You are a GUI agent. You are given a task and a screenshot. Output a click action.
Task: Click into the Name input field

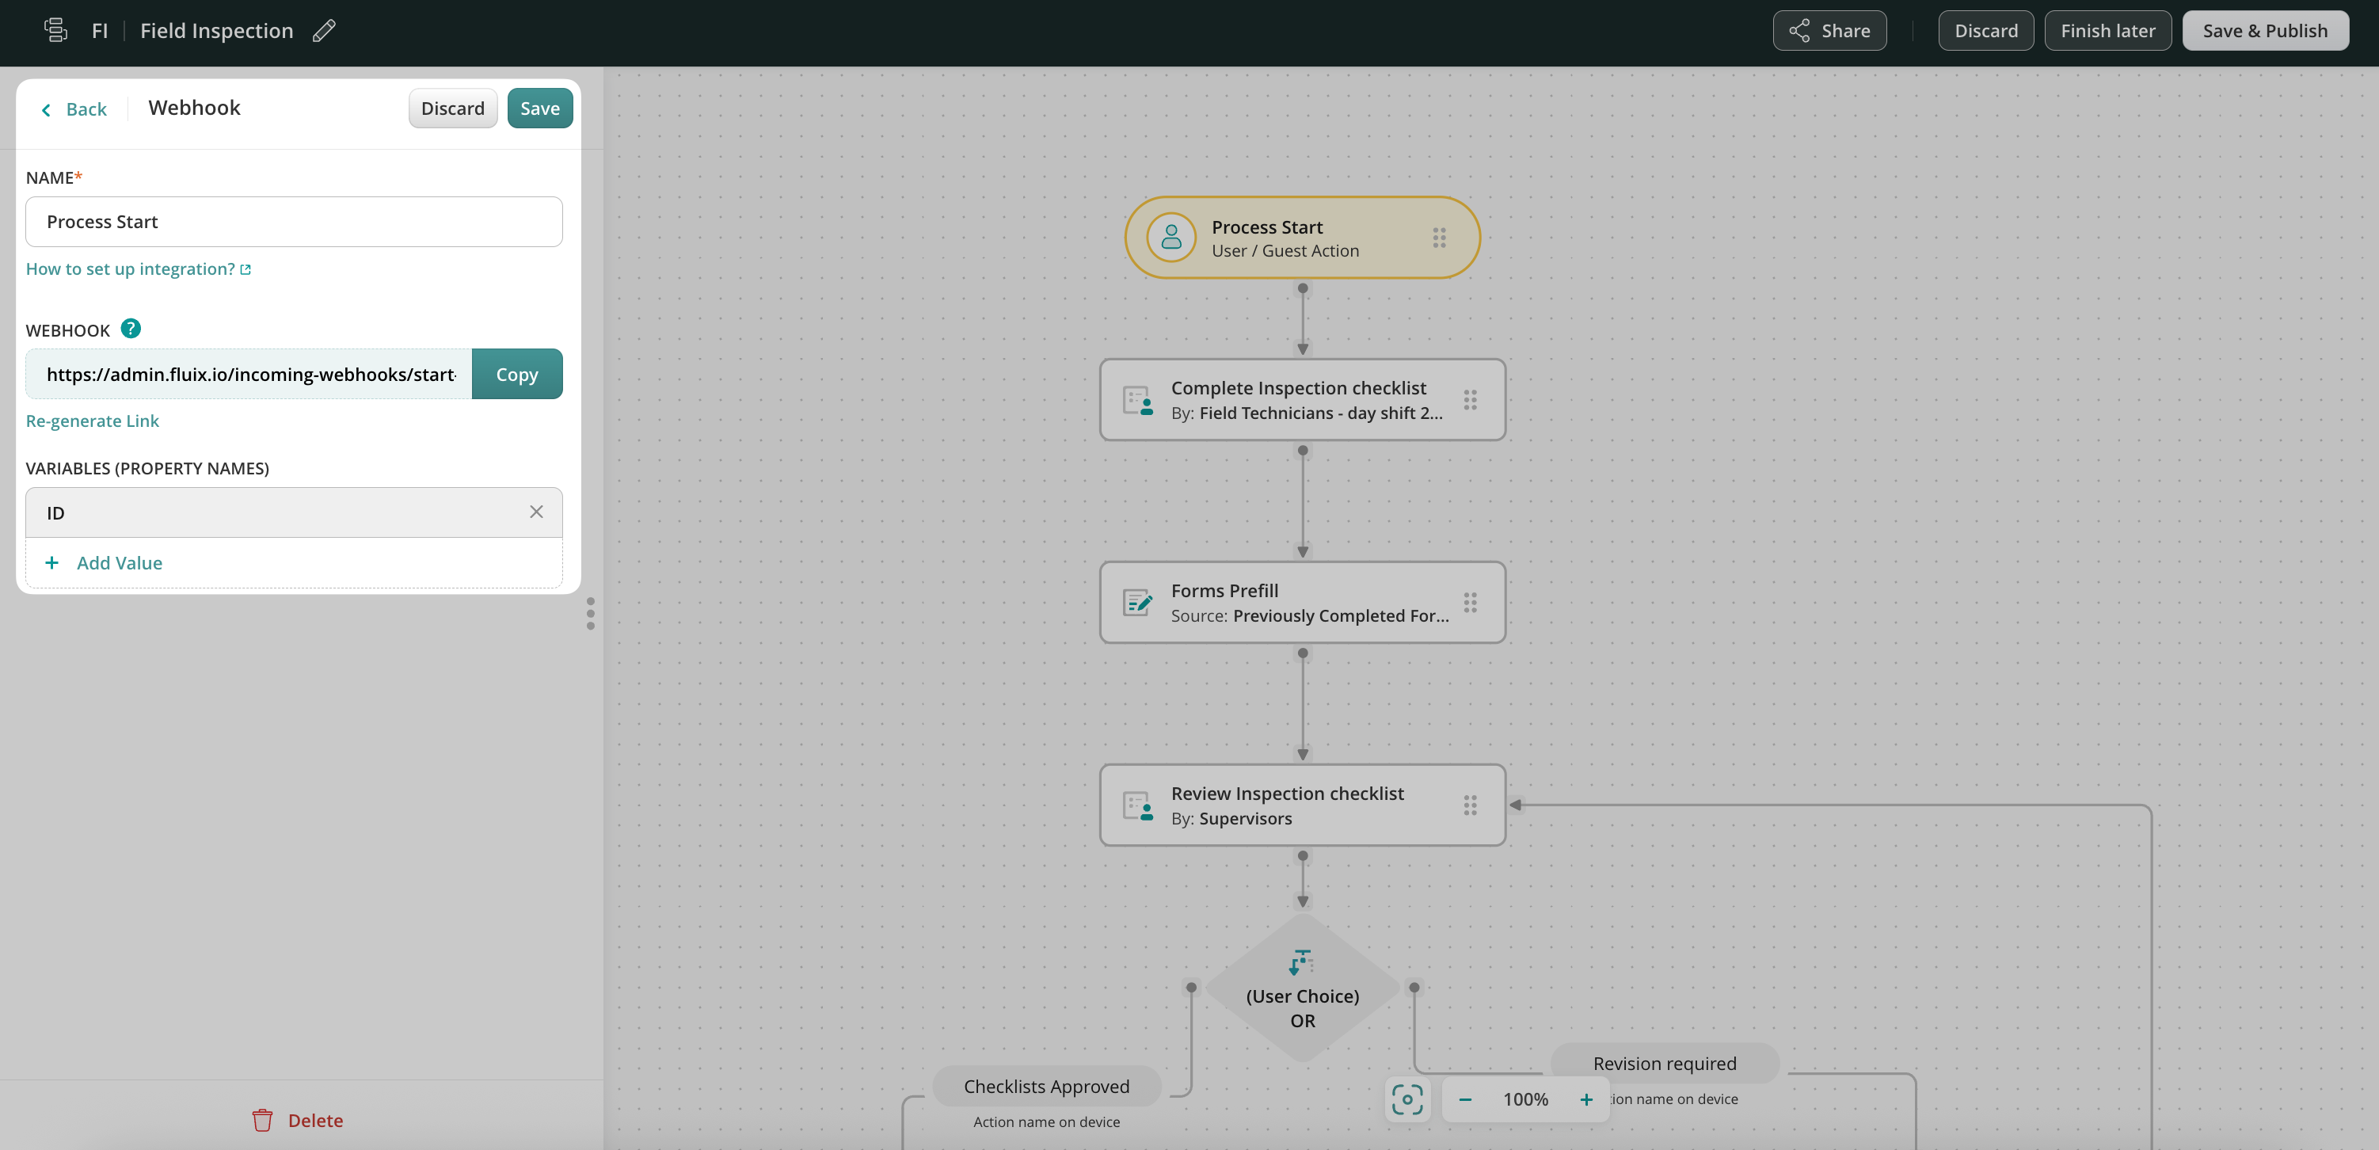pyautogui.click(x=294, y=222)
